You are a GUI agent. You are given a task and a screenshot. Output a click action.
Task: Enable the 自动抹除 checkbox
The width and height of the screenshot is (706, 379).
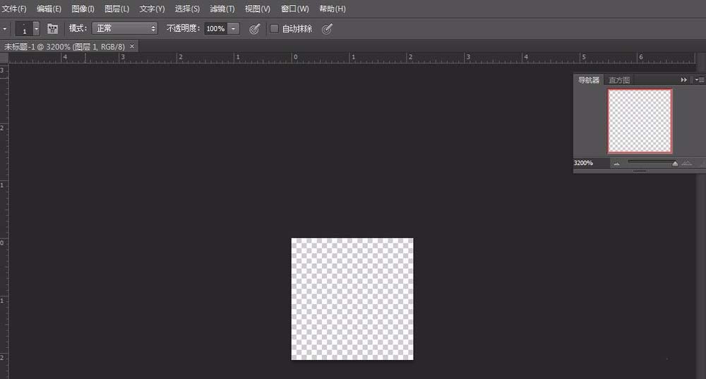[275, 29]
